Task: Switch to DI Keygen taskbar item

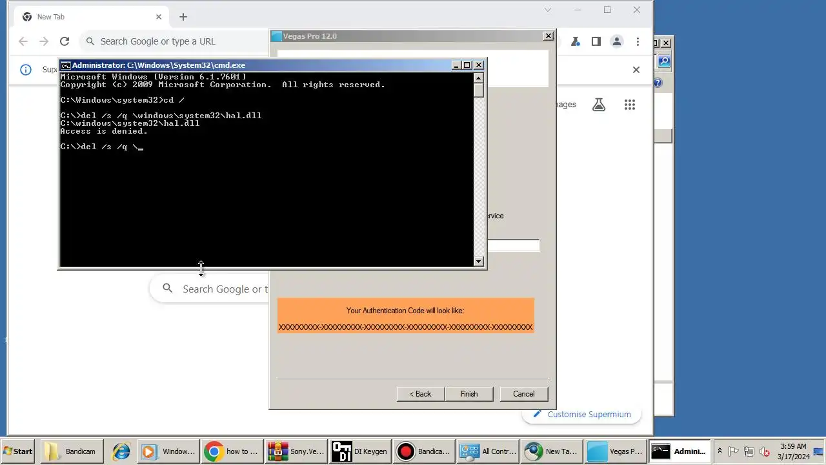Action: (x=359, y=451)
